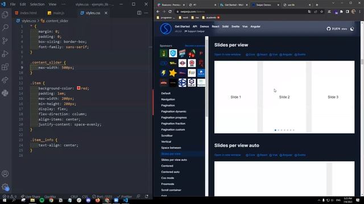Open the Windows Start button
This screenshot has width=364, height=204.
coord(5,200)
